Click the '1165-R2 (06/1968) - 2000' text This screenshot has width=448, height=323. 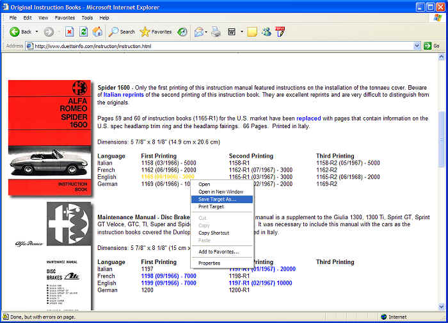point(348,177)
